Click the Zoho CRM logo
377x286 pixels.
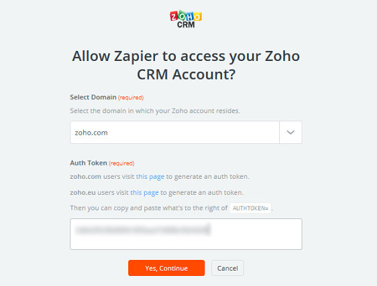(186, 19)
